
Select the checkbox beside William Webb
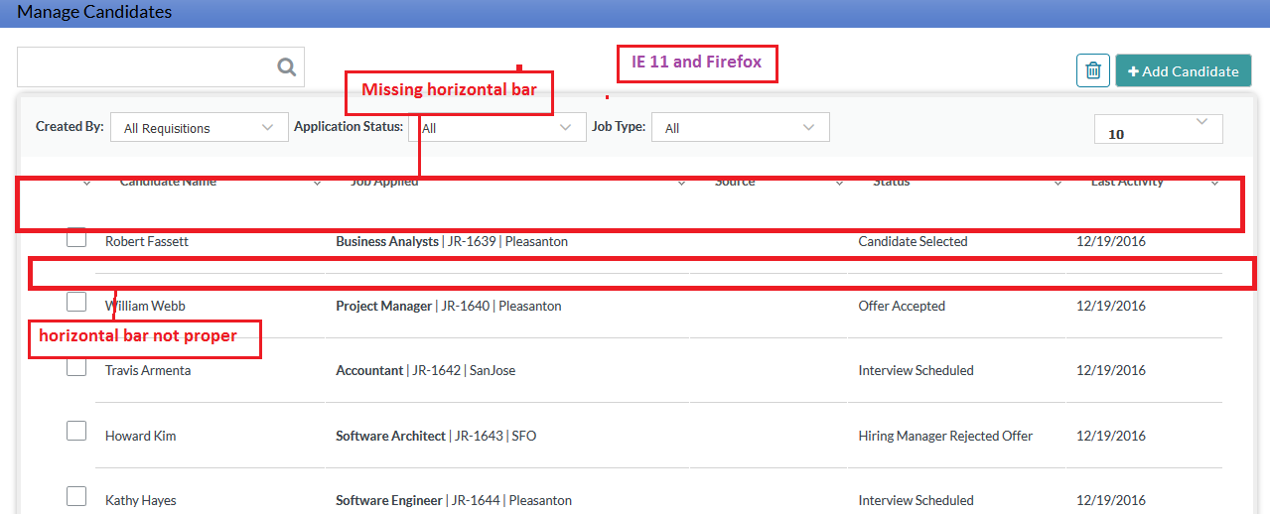point(76,302)
